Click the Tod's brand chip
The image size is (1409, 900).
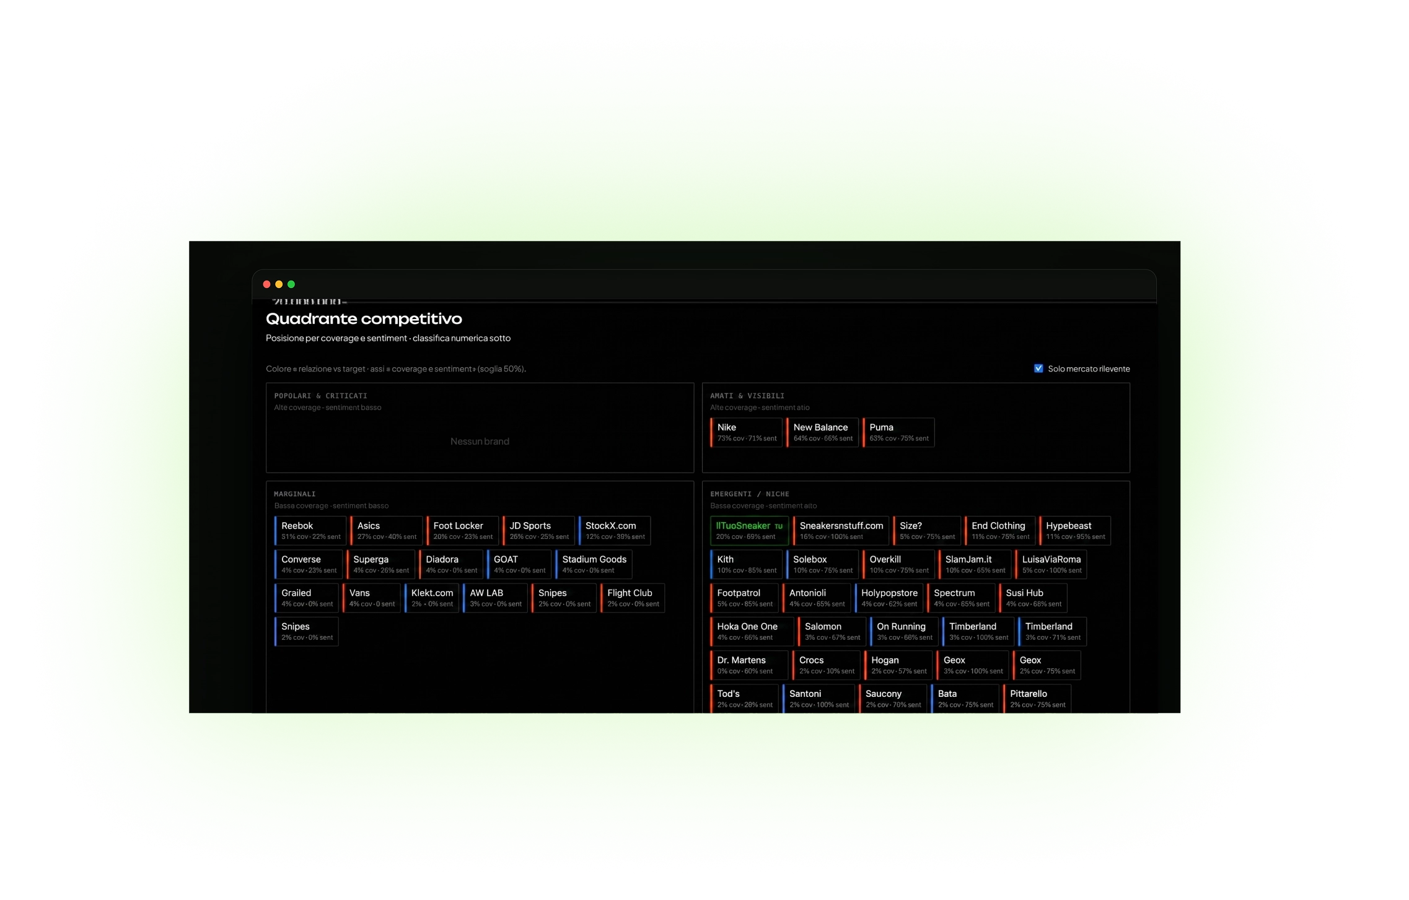tap(744, 699)
